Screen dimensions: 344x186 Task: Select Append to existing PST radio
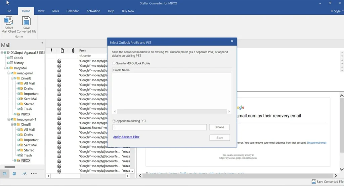[114, 121]
